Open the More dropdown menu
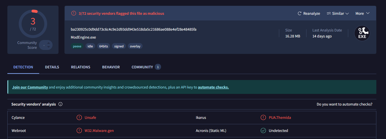 coord(362,13)
